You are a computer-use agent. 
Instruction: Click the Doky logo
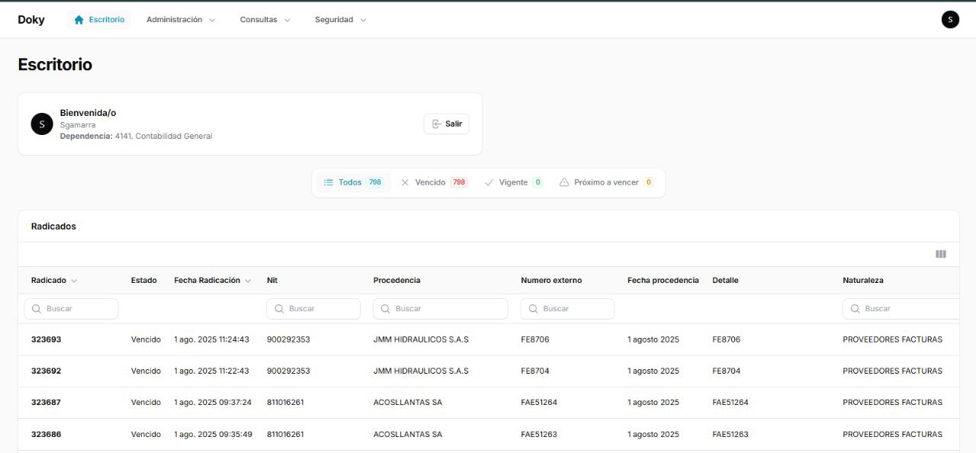tap(31, 20)
